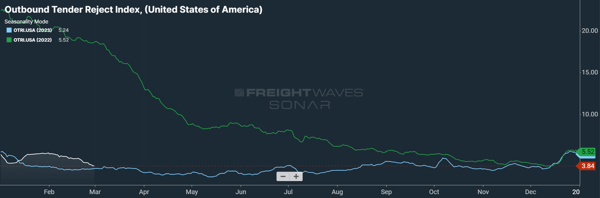Image resolution: width=600 pixels, height=198 pixels.
Task: Click the zoom out minus button
Action: point(283,176)
